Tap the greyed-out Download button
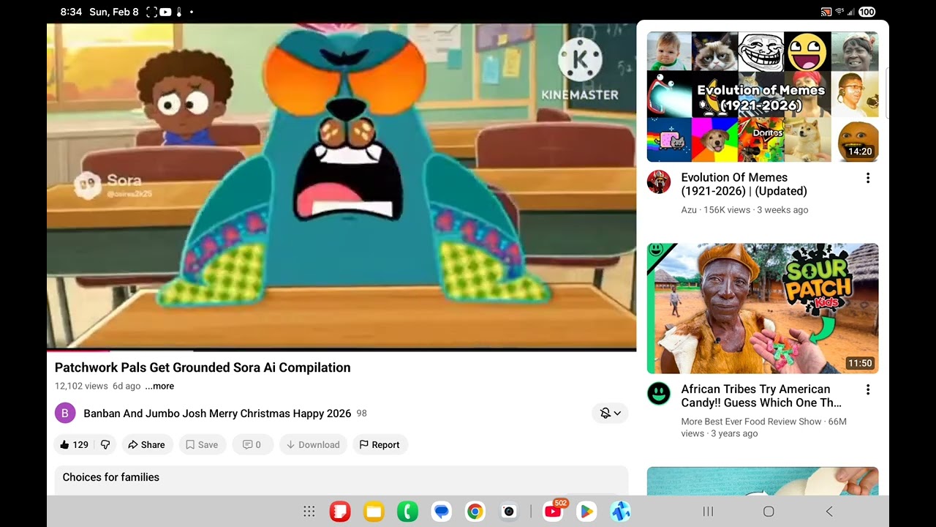Viewport: 936px width, 527px height. tap(313, 444)
